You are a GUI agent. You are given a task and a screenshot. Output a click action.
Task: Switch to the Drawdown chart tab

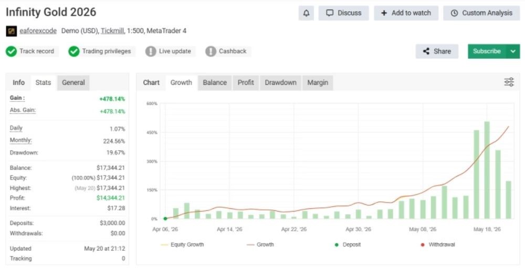coord(280,83)
